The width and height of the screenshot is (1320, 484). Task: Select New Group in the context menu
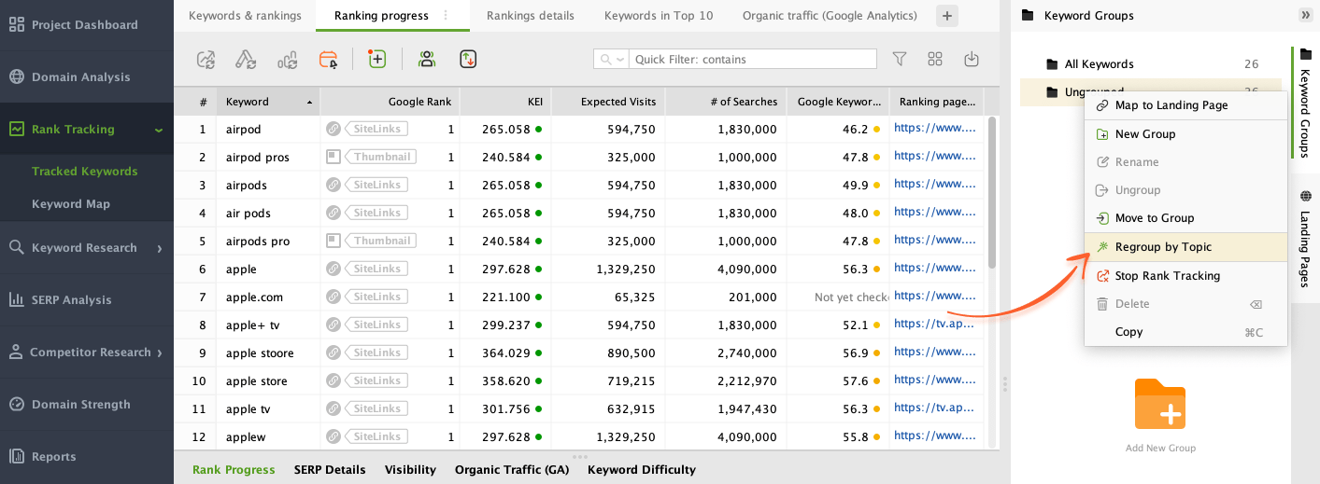pyautogui.click(x=1185, y=134)
